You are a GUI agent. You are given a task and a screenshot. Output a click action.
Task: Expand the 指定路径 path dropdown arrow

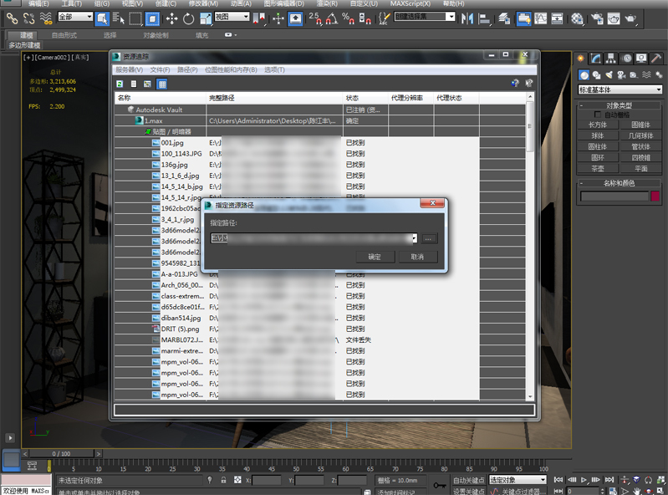(413, 238)
